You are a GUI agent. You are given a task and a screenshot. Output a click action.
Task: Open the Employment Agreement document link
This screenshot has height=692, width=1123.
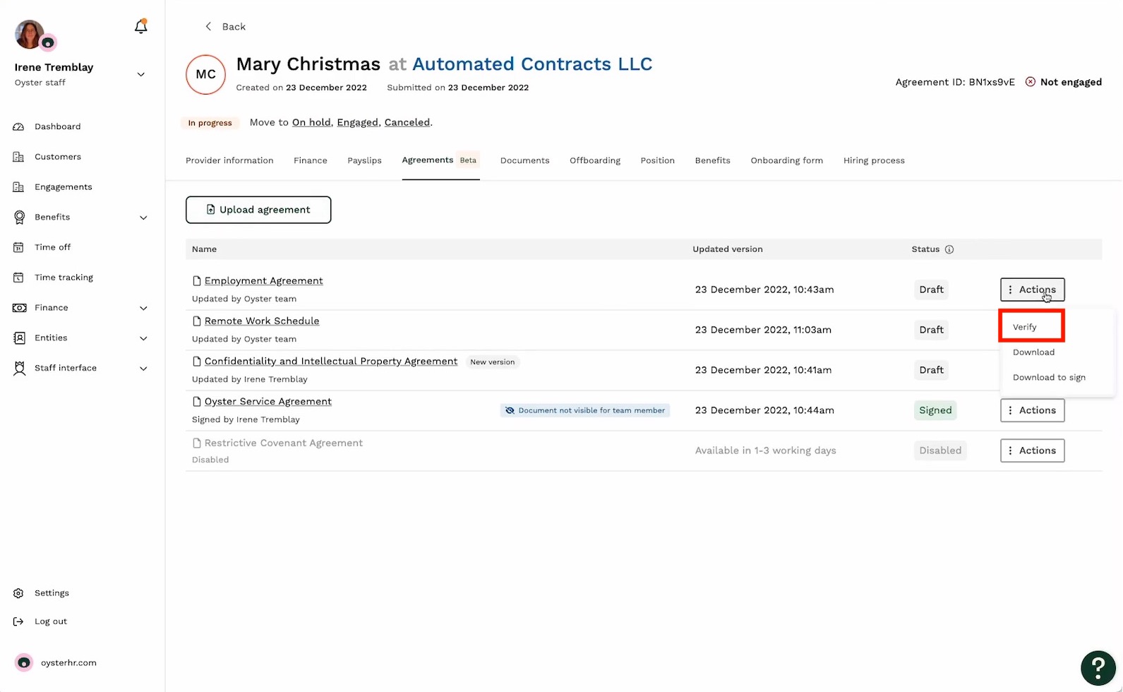(x=264, y=281)
